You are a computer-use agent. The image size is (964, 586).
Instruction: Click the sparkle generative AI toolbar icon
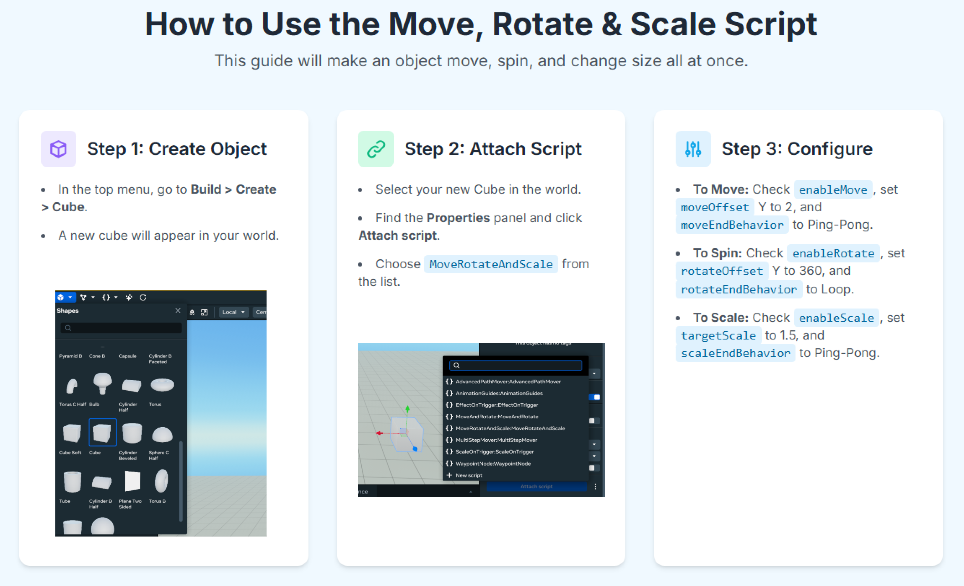pyautogui.click(x=129, y=297)
